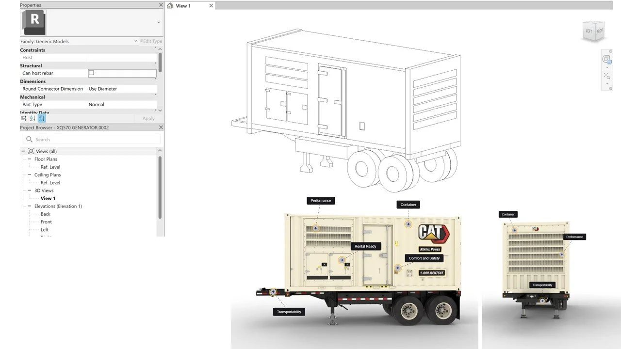This screenshot has height=349, width=621.
Task: Collapse the 3D Views node
Action: point(30,190)
